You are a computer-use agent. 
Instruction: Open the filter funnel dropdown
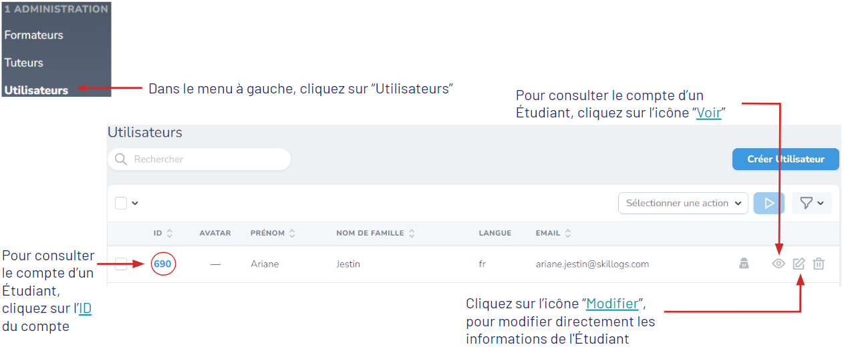pyautogui.click(x=812, y=203)
